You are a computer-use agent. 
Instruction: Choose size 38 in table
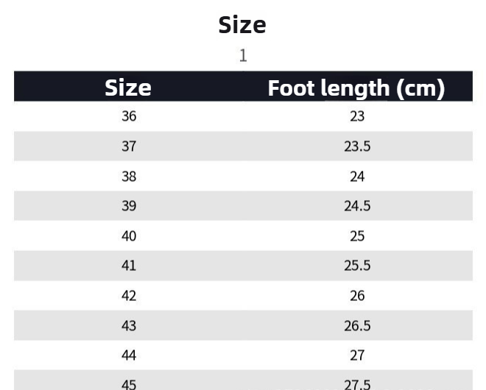point(129,177)
